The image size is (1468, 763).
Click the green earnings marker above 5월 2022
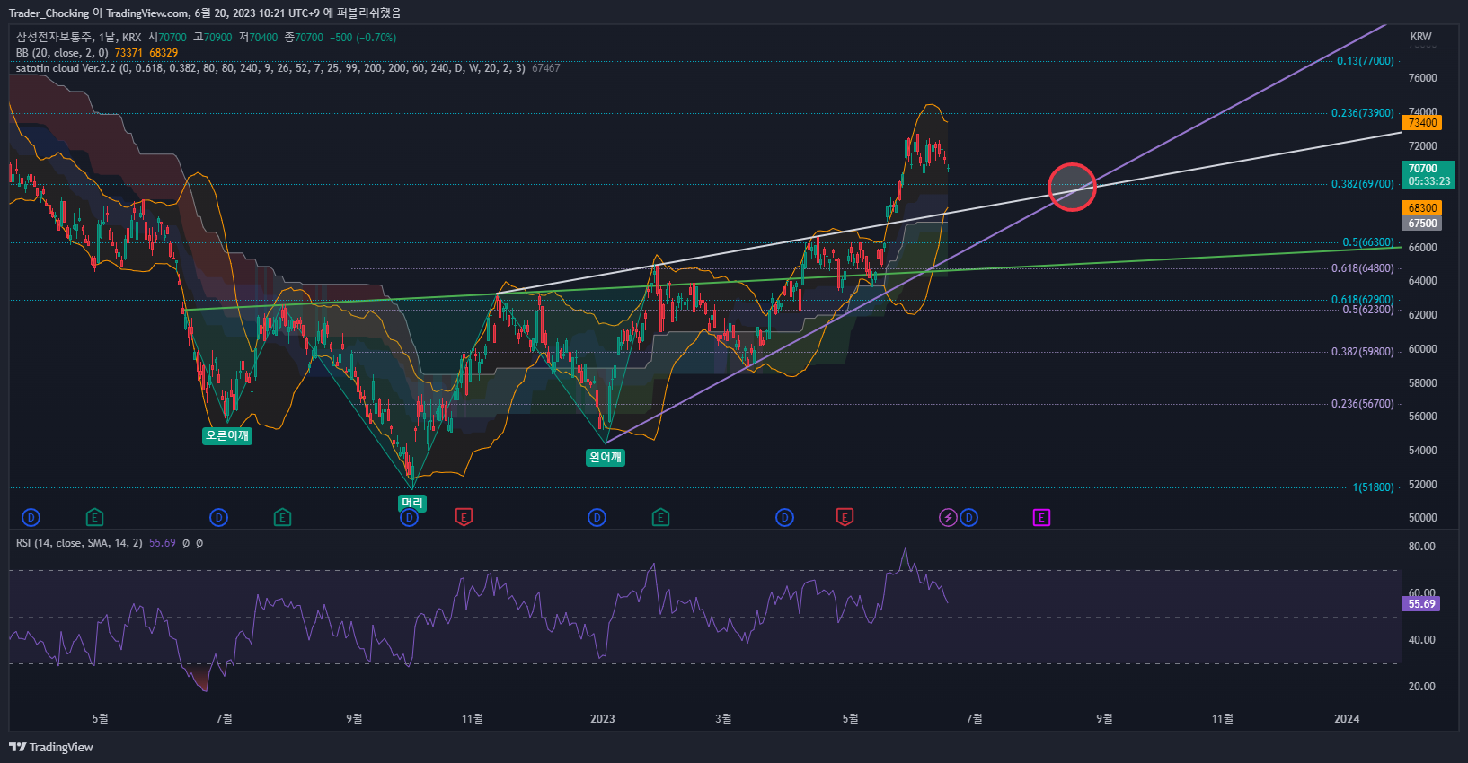94,518
